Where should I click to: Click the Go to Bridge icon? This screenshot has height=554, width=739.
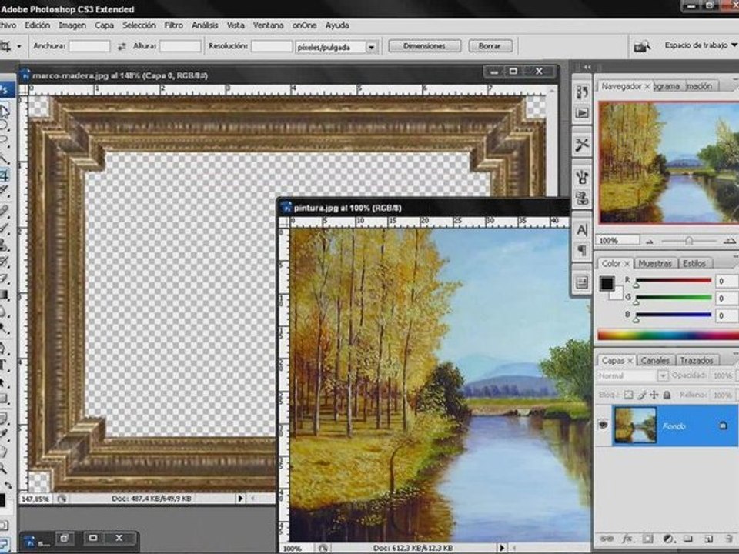pyautogui.click(x=642, y=46)
